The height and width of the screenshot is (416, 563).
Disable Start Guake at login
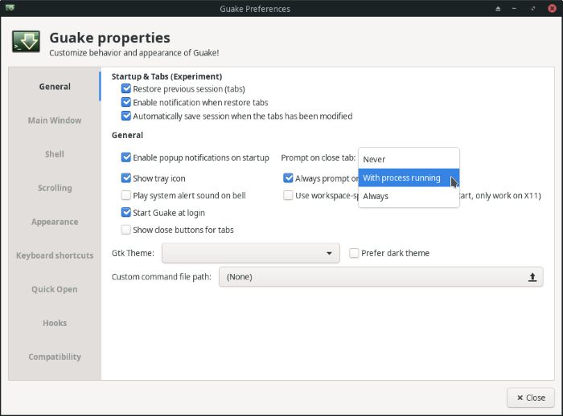click(125, 213)
